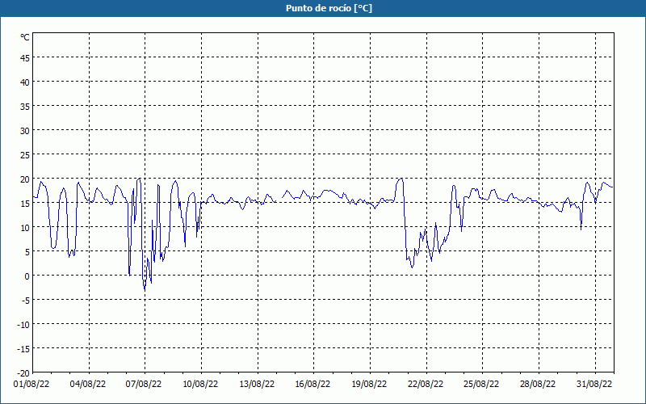Click the date label 07/08/22
The width and height of the screenshot is (646, 404).
click(x=144, y=385)
